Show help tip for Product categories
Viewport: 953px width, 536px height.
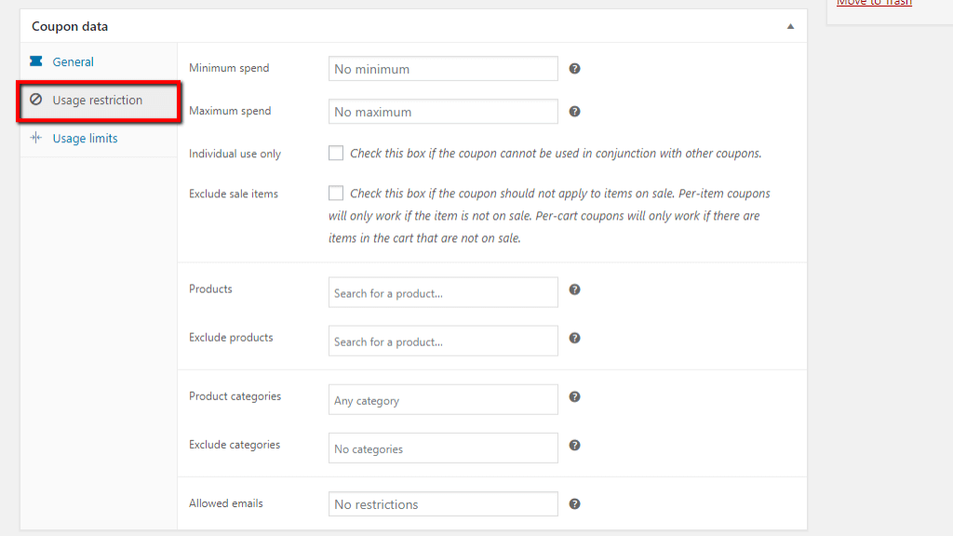coord(574,396)
